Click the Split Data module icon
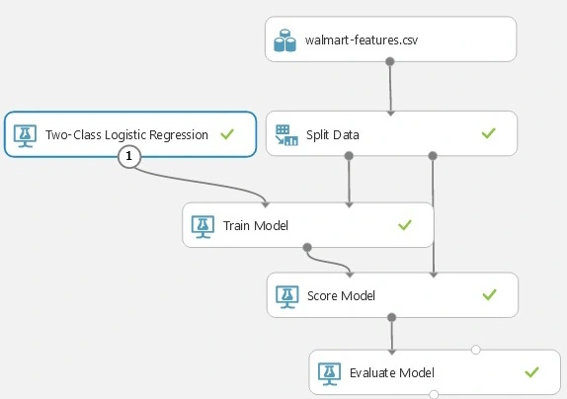 286,135
